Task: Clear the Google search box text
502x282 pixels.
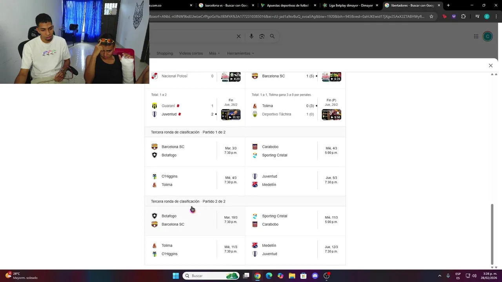Action: pyautogui.click(x=238, y=36)
